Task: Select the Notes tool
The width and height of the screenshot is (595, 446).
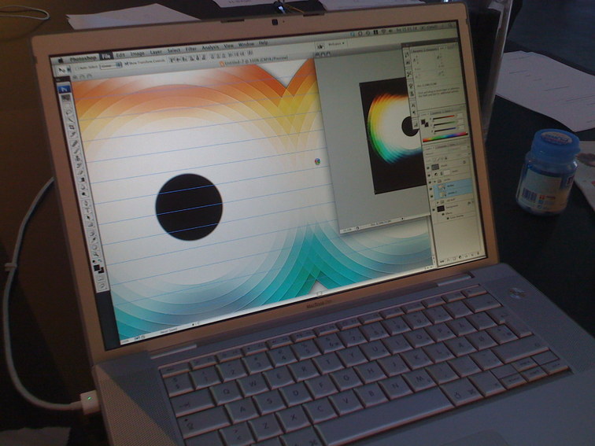Action: [92, 234]
